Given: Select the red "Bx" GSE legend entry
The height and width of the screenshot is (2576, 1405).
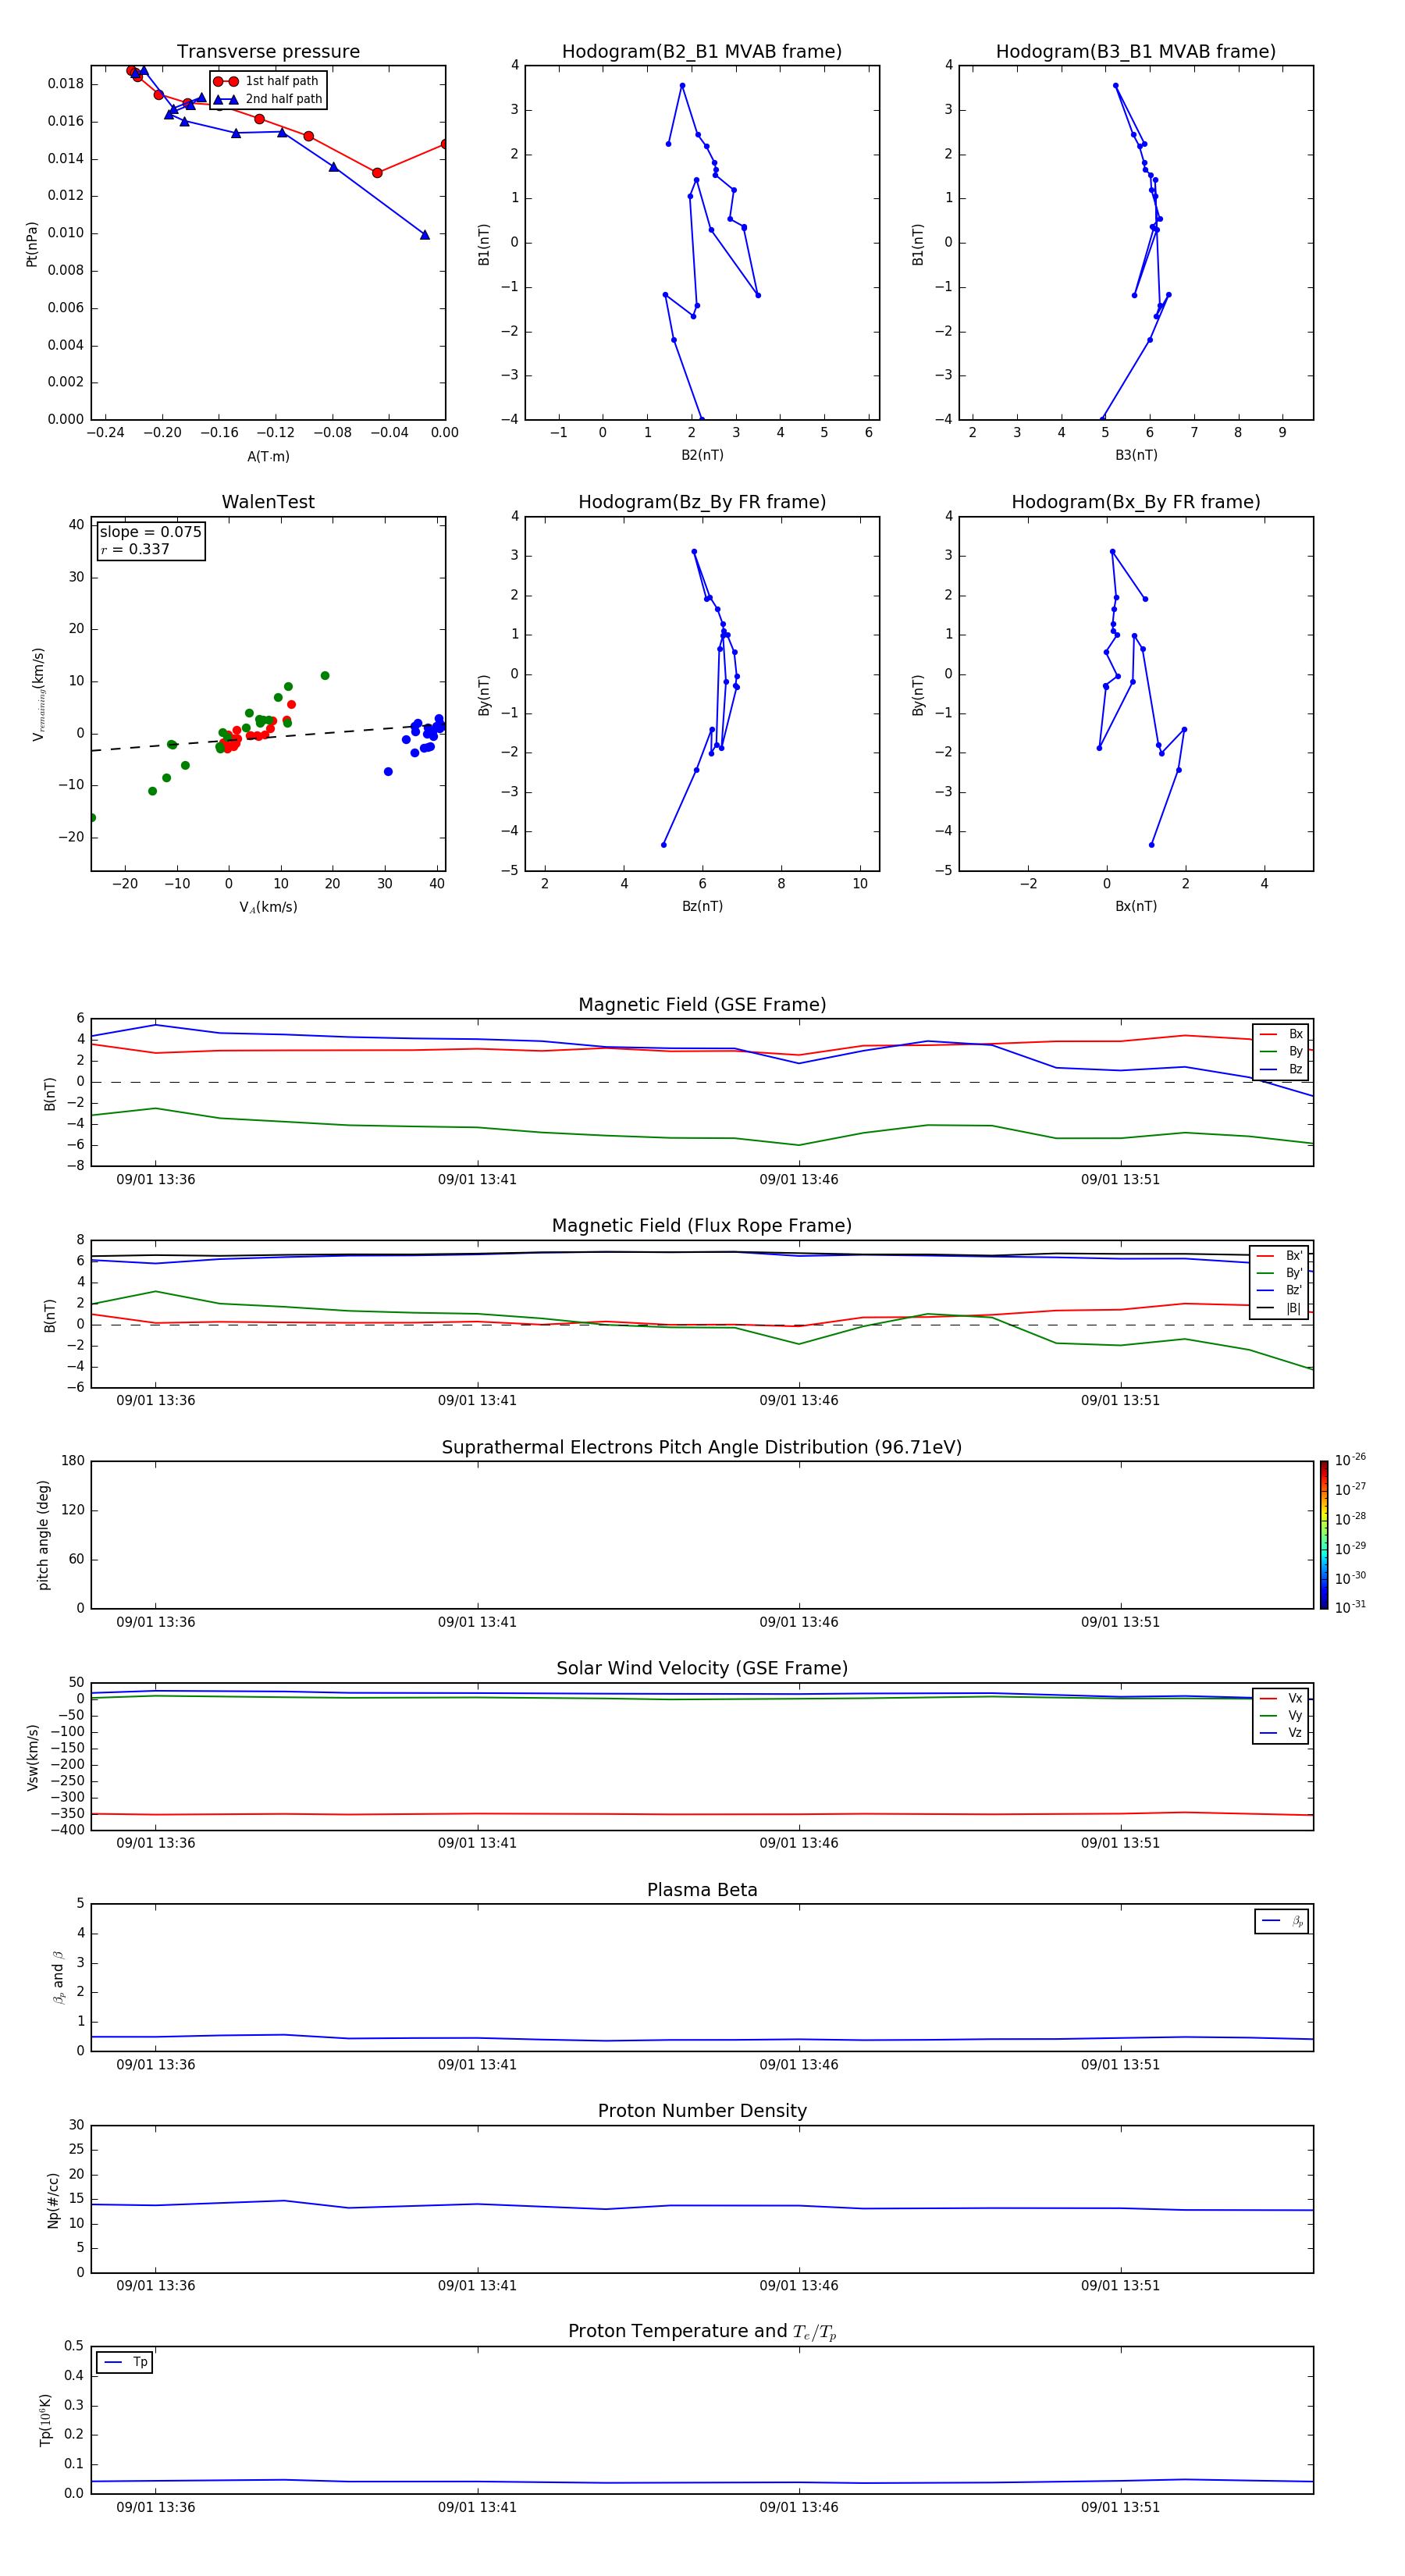Looking at the screenshot, I should tap(1281, 1034).
